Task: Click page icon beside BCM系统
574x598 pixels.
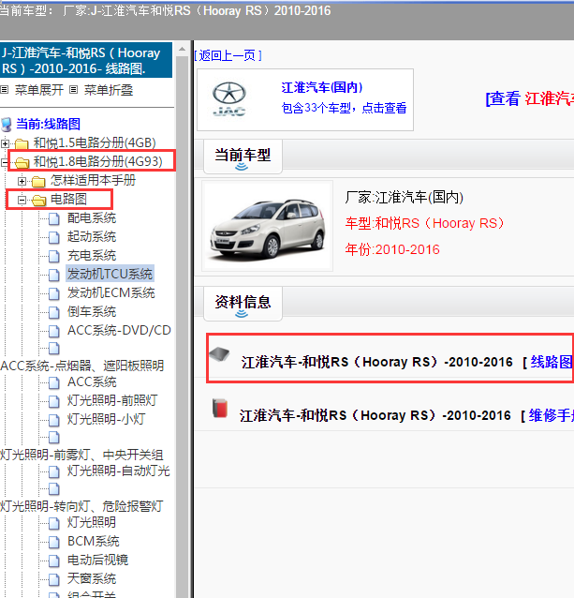Action: (x=54, y=542)
